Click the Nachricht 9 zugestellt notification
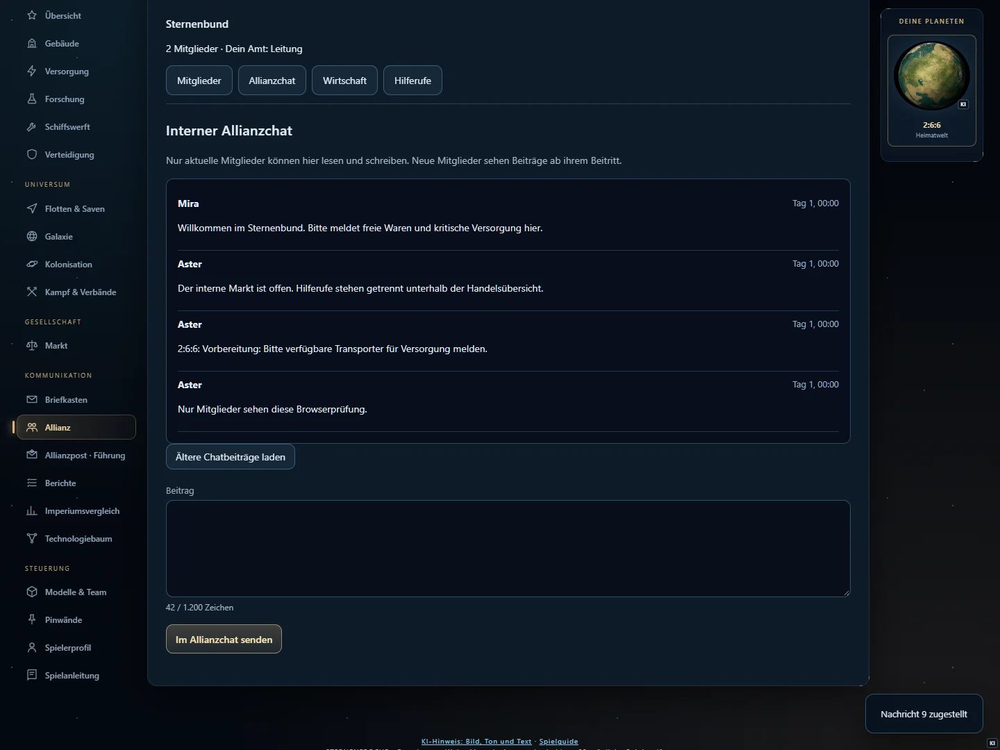1000x750 pixels. (924, 714)
